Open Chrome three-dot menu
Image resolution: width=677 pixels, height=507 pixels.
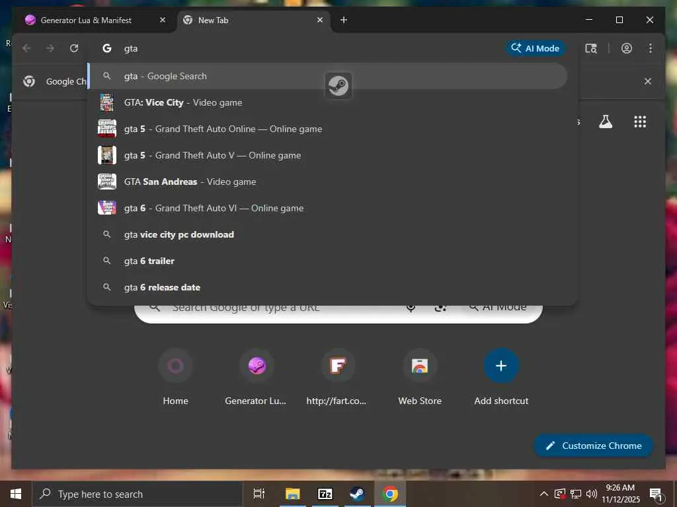click(x=651, y=48)
